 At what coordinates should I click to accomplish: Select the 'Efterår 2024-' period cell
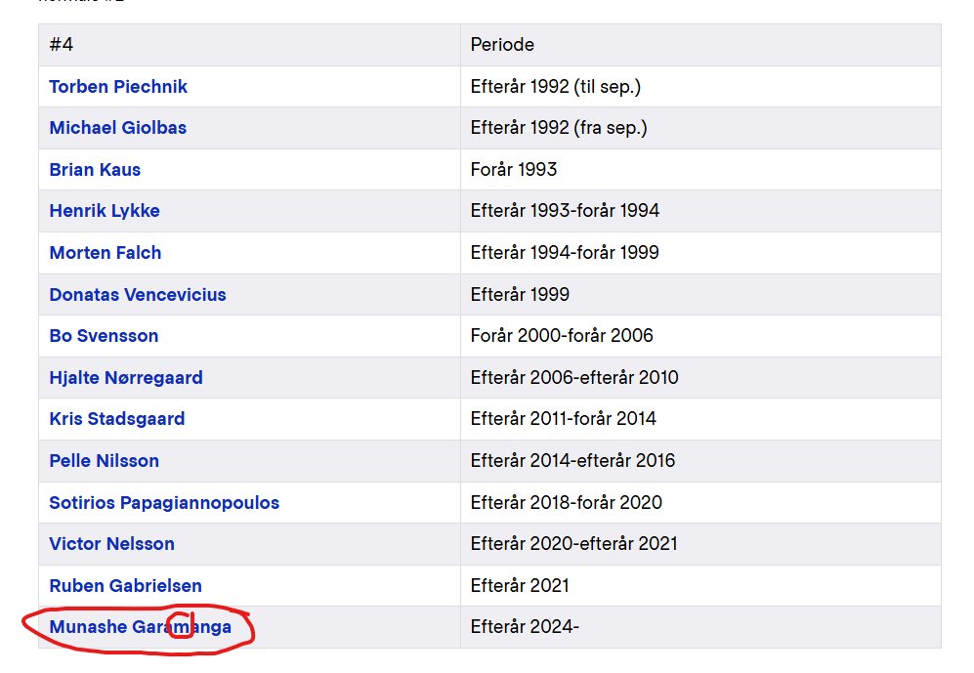coord(700,627)
